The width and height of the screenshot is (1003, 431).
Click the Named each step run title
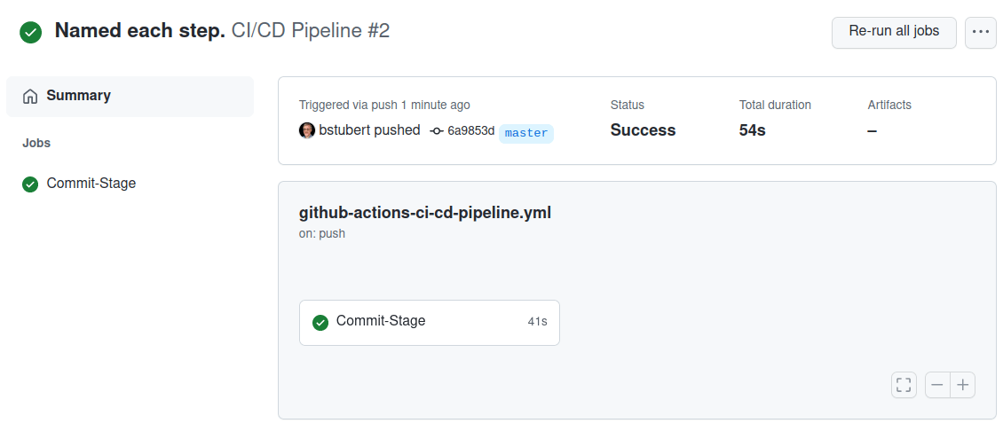[139, 31]
